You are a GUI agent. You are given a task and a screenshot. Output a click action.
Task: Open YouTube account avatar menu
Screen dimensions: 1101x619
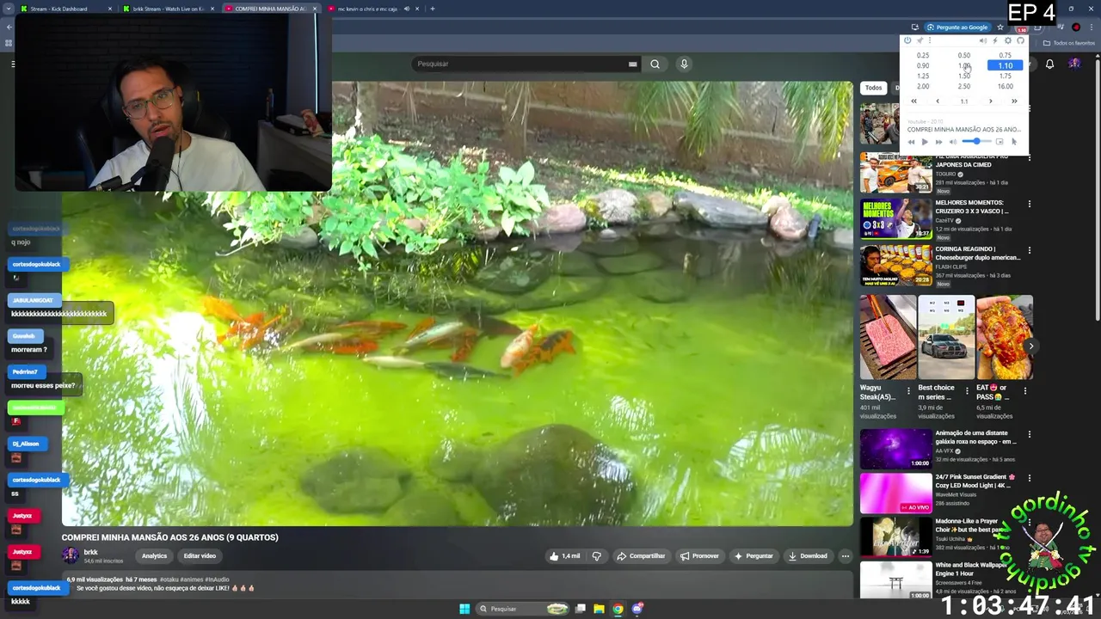(1074, 64)
